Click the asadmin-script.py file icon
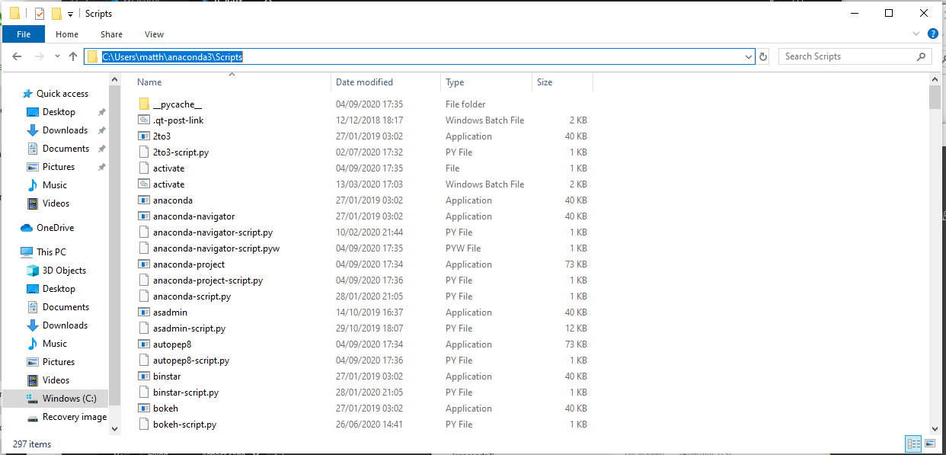946x455 pixels. point(145,328)
